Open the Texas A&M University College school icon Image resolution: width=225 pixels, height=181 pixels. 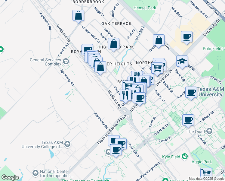[x=67, y=144]
